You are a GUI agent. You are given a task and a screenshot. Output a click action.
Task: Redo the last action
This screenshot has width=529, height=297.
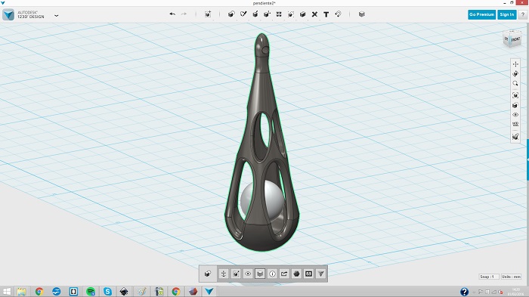(x=184, y=14)
